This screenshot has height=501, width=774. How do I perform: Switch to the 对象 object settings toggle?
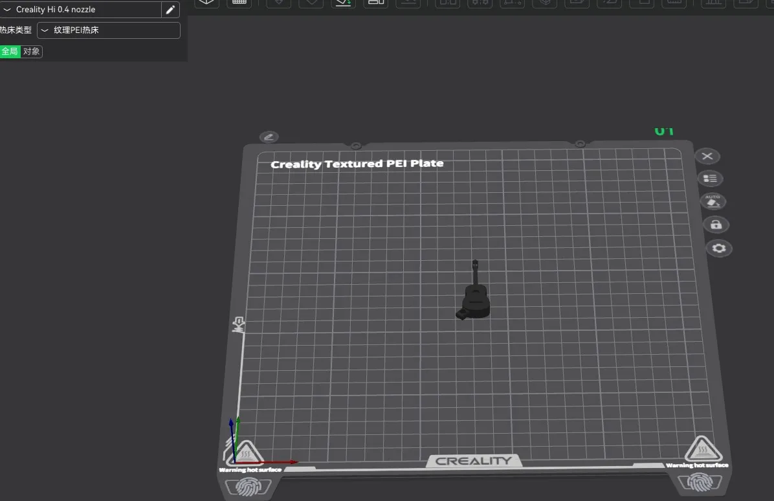(32, 51)
